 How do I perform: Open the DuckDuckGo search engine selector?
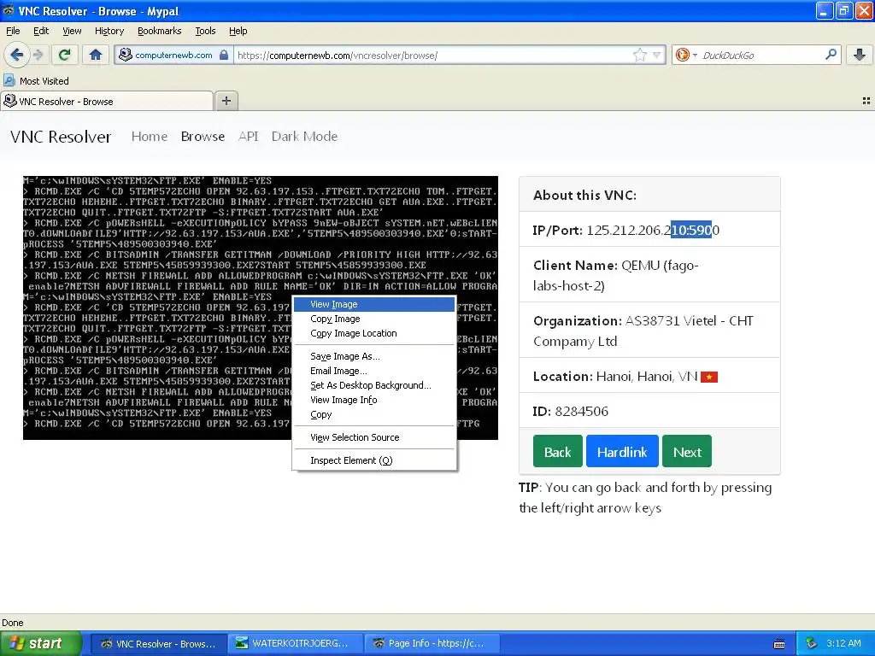(686, 55)
